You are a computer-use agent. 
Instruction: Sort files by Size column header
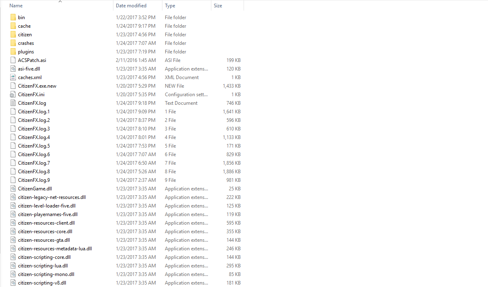coord(218,6)
